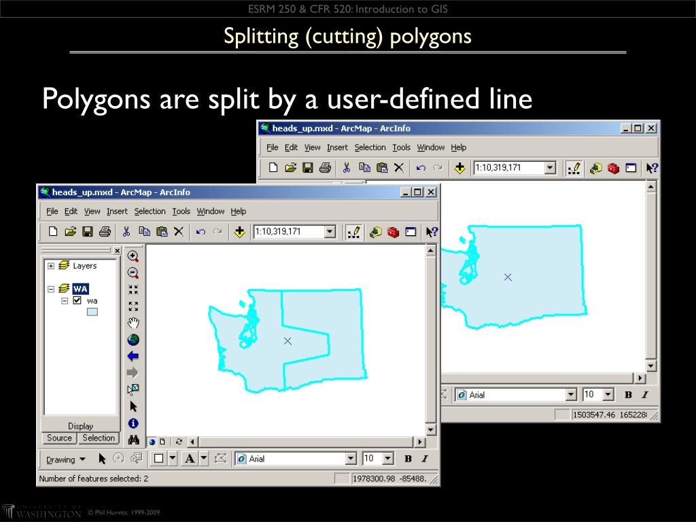Viewport: 696px width, 522px height.
Task: Open Arial font dropdown in rear window
Action: (571, 395)
